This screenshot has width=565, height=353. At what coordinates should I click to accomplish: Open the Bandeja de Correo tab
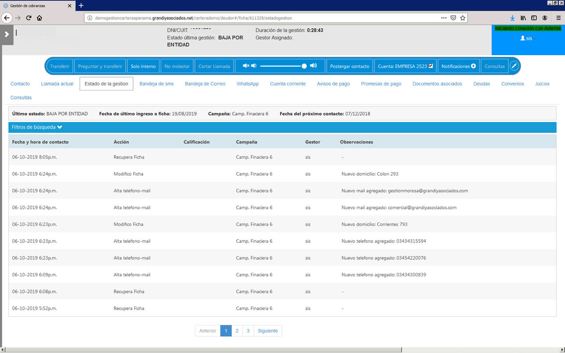click(205, 84)
